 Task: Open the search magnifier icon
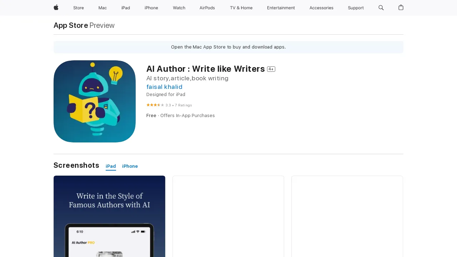click(x=381, y=7)
